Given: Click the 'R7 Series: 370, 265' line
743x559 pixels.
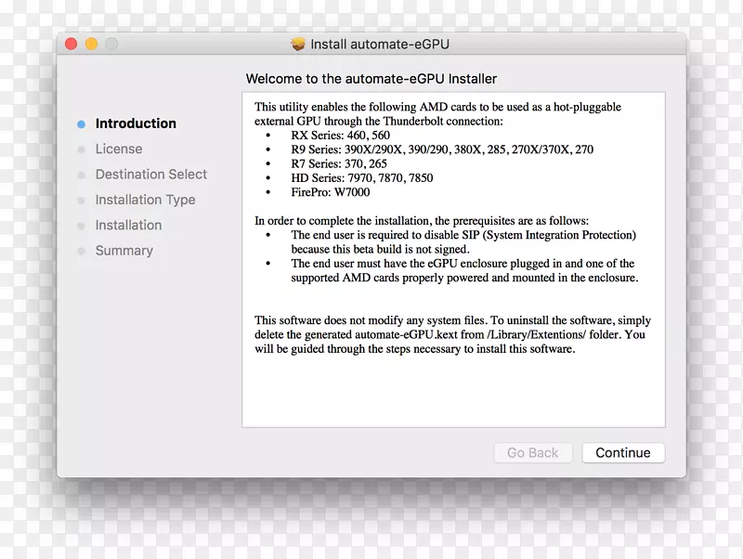Looking at the screenshot, I should (339, 164).
